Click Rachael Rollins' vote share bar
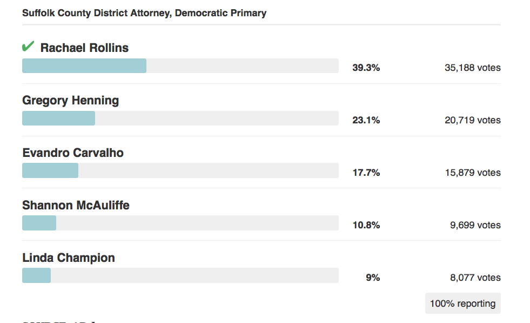 pos(84,65)
